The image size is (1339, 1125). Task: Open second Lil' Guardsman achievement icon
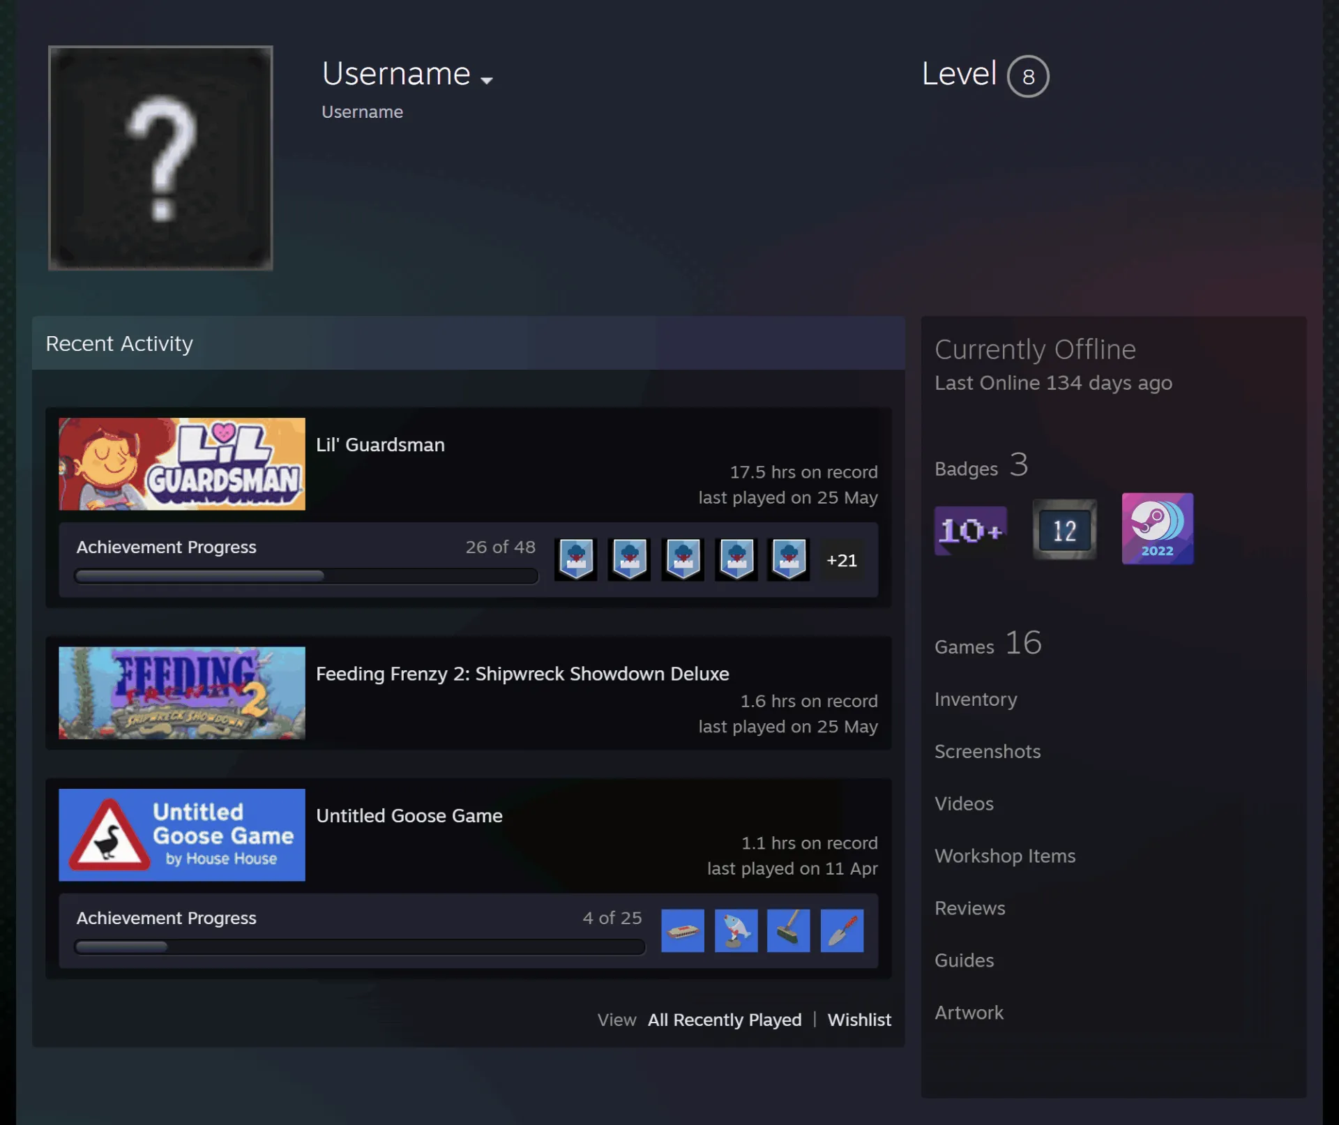coord(629,559)
